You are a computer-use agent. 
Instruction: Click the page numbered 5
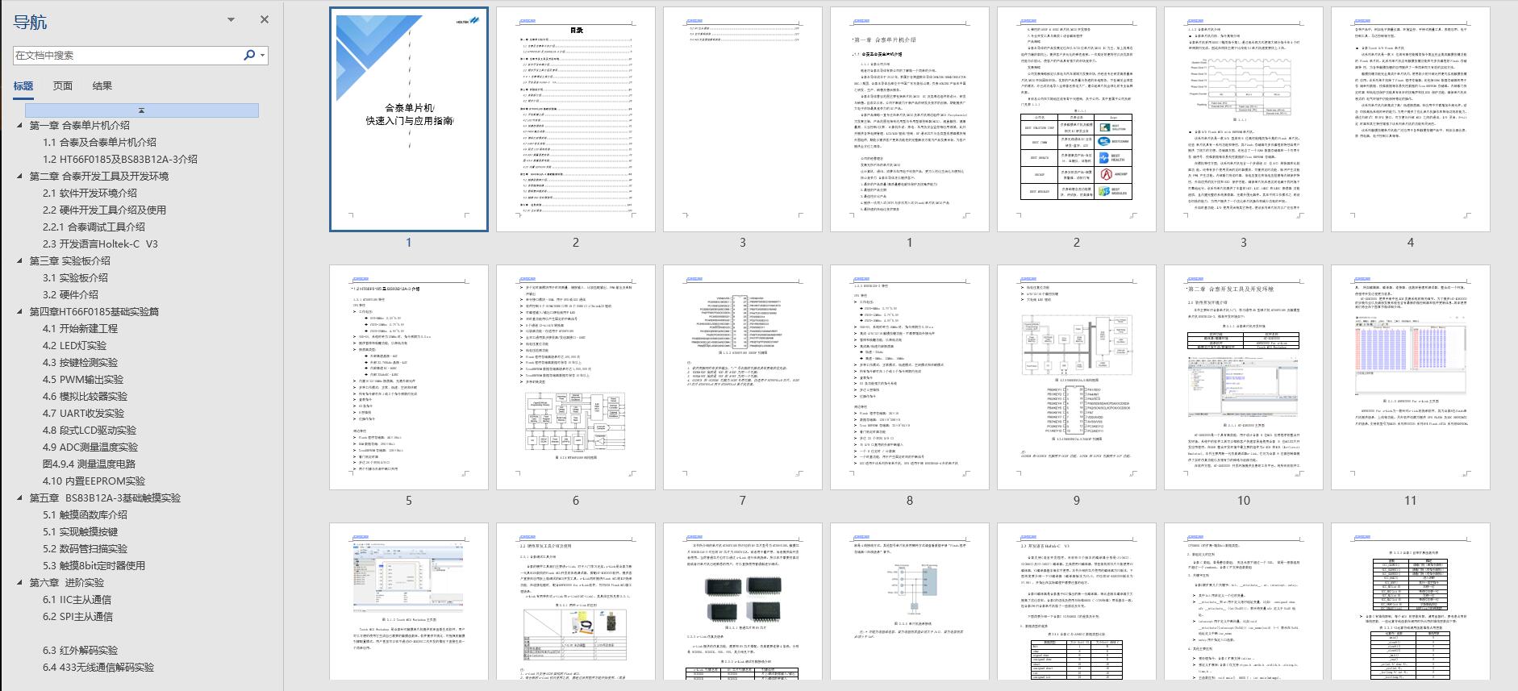click(x=409, y=377)
